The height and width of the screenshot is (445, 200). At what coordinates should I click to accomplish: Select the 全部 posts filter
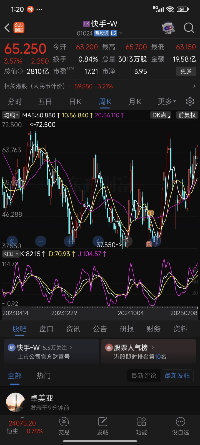click(x=14, y=376)
